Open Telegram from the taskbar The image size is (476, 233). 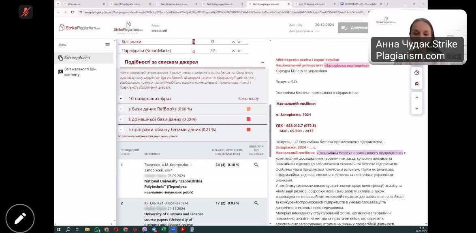click(x=154, y=229)
